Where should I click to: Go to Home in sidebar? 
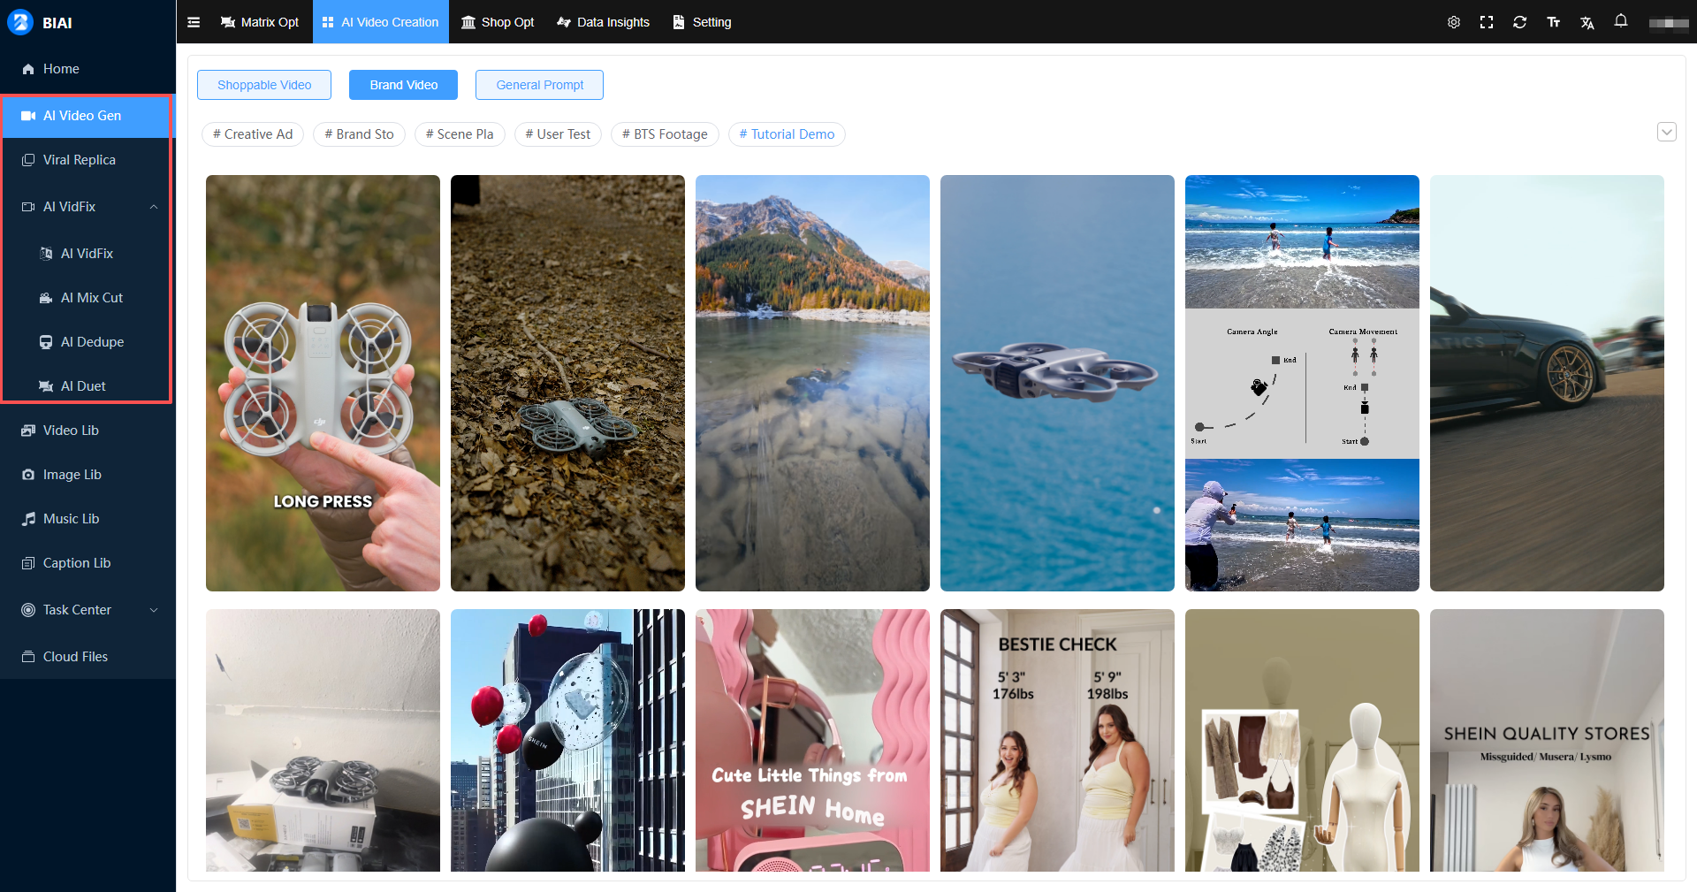[88, 69]
